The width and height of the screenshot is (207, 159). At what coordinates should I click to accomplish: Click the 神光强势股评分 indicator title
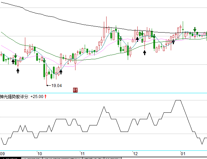click(14, 97)
